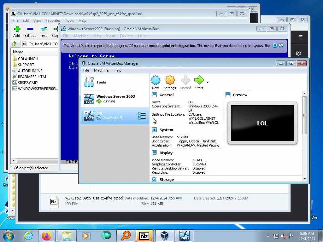Open Internet Explorer from taskbar
Viewport: 323px width, 242px height.
pyautogui.click(x=28, y=236)
